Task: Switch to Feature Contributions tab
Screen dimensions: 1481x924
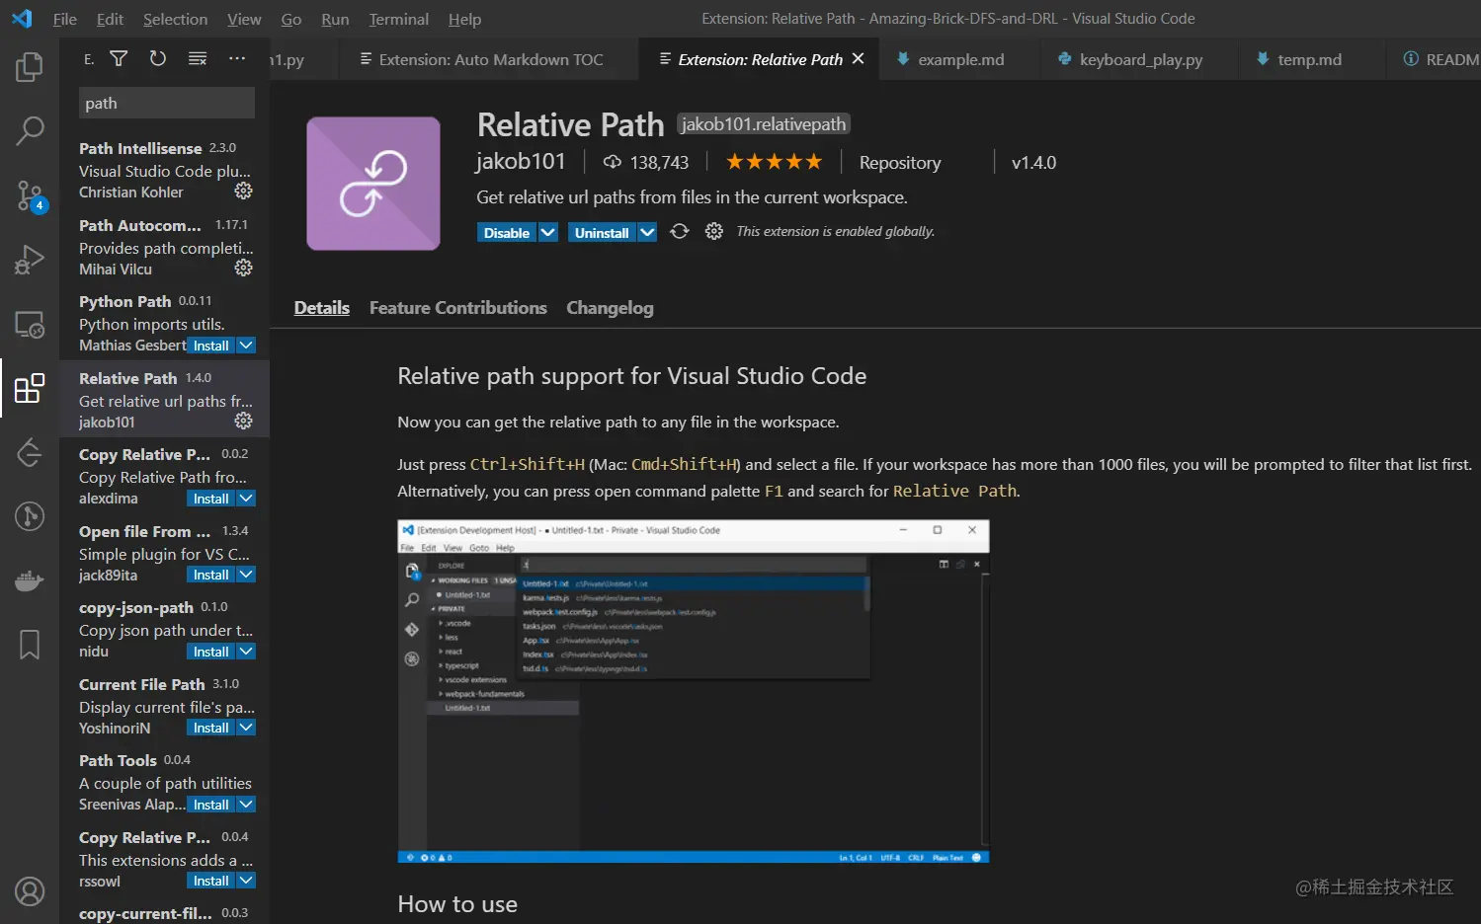Action: click(457, 308)
